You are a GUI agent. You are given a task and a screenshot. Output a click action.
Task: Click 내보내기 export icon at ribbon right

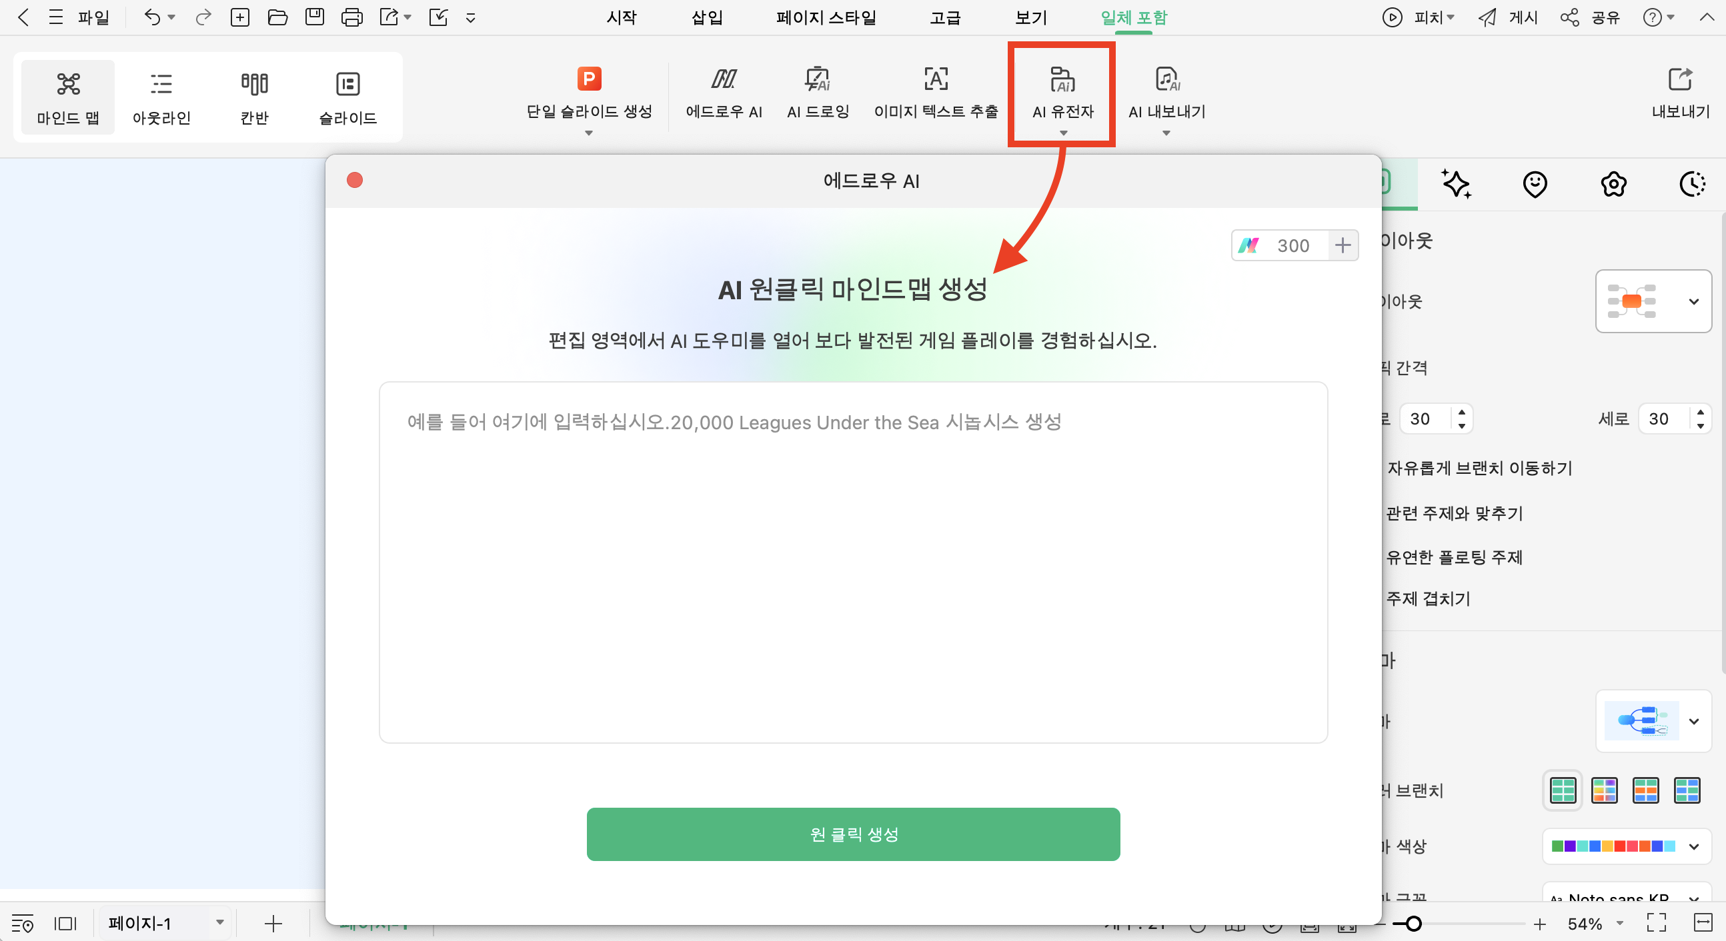tap(1681, 93)
